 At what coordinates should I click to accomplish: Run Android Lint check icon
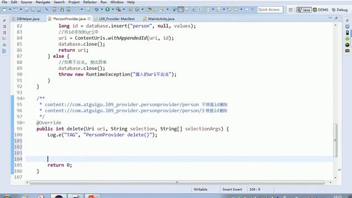(76, 10)
